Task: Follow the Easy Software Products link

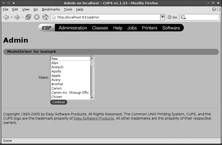Action: coord(94,118)
